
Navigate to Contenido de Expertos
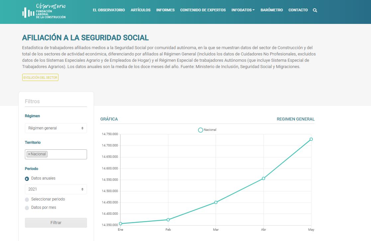coord(203,10)
